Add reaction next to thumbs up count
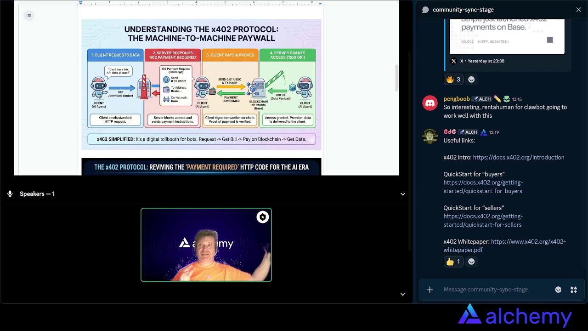 click(x=471, y=262)
